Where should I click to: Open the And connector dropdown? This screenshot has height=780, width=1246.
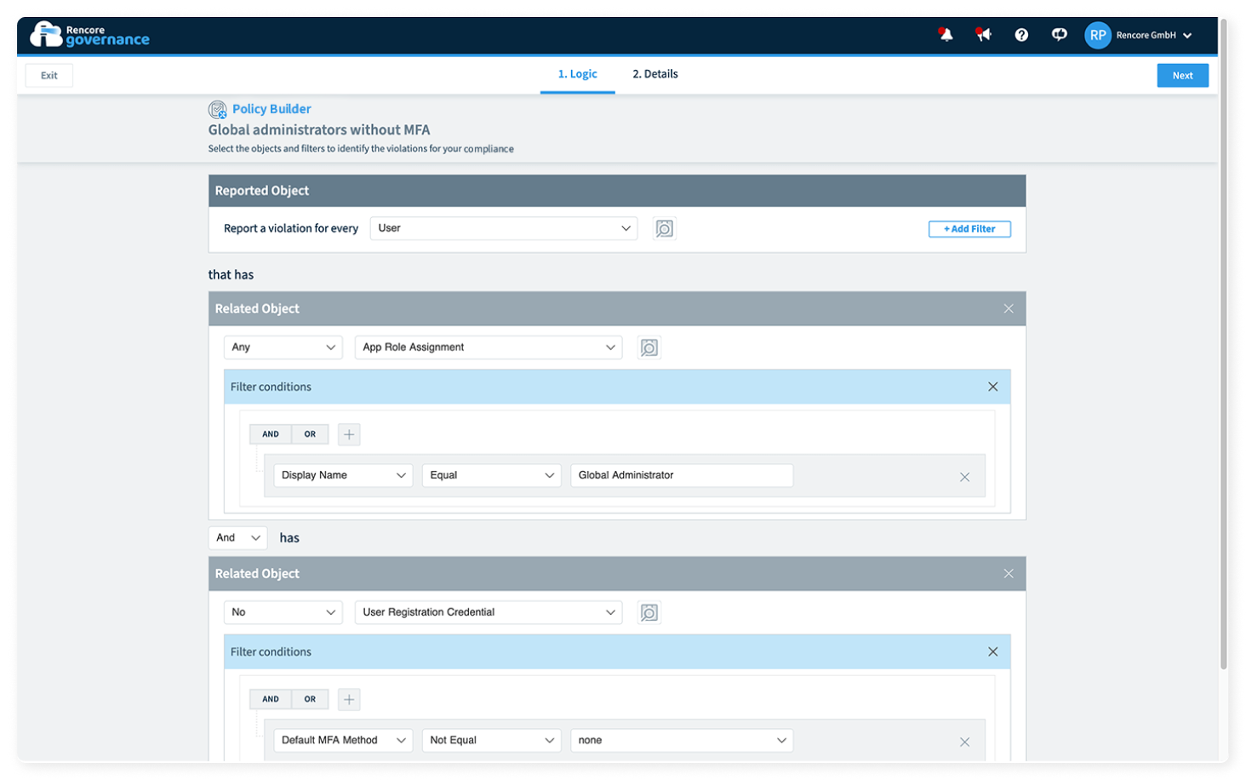click(x=238, y=538)
